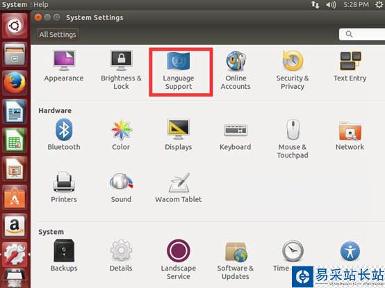Open the System menu
Screen dimensions: 385x288
[15, 4]
